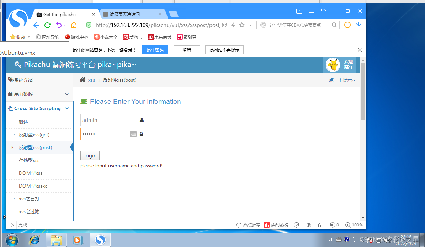The width and height of the screenshot is (425, 247).
Task: Open the soft keyboard icon in password field
Action: click(x=133, y=134)
